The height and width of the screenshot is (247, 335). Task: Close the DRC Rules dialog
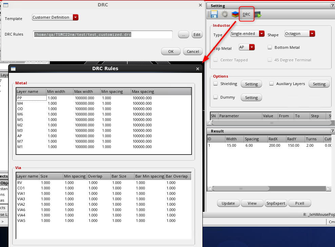198,69
